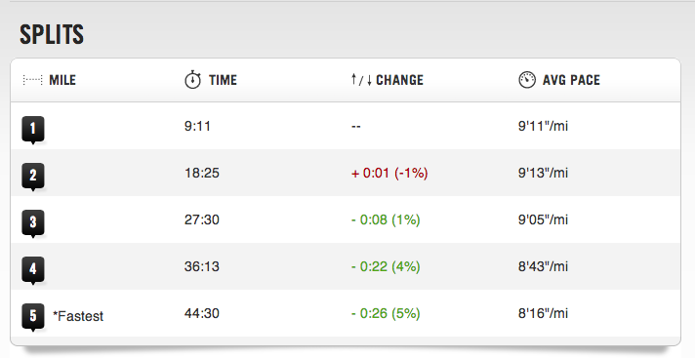Select the CHANGE column header

(400, 80)
